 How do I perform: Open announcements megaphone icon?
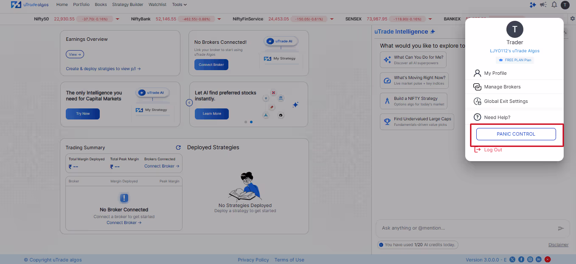[543, 5]
